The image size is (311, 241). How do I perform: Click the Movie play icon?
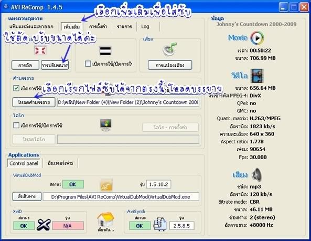click(257, 38)
